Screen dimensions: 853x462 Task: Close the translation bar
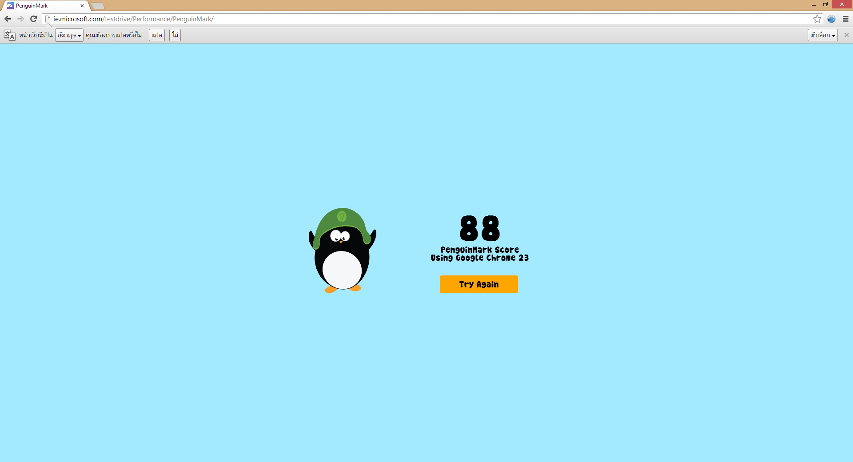pyautogui.click(x=846, y=35)
